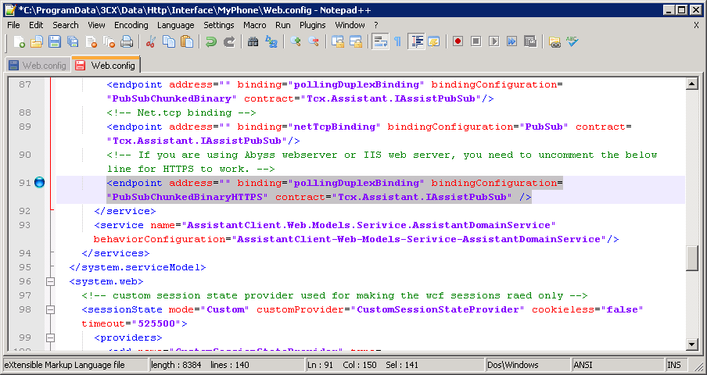
Task: Click the Dos\Windows line ending field
Action: [x=528, y=365]
